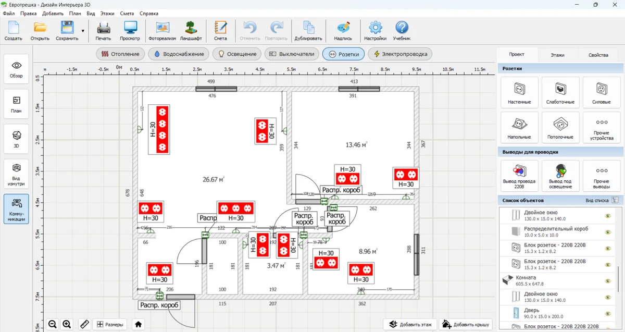Image resolution: width=625 pixels, height=332 pixels.
Task: Choose the Напольные floor socket icon
Action: [x=519, y=127]
